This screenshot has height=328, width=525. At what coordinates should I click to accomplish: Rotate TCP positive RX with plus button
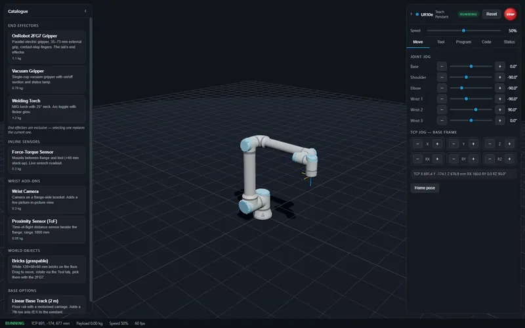tap(437, 159)
